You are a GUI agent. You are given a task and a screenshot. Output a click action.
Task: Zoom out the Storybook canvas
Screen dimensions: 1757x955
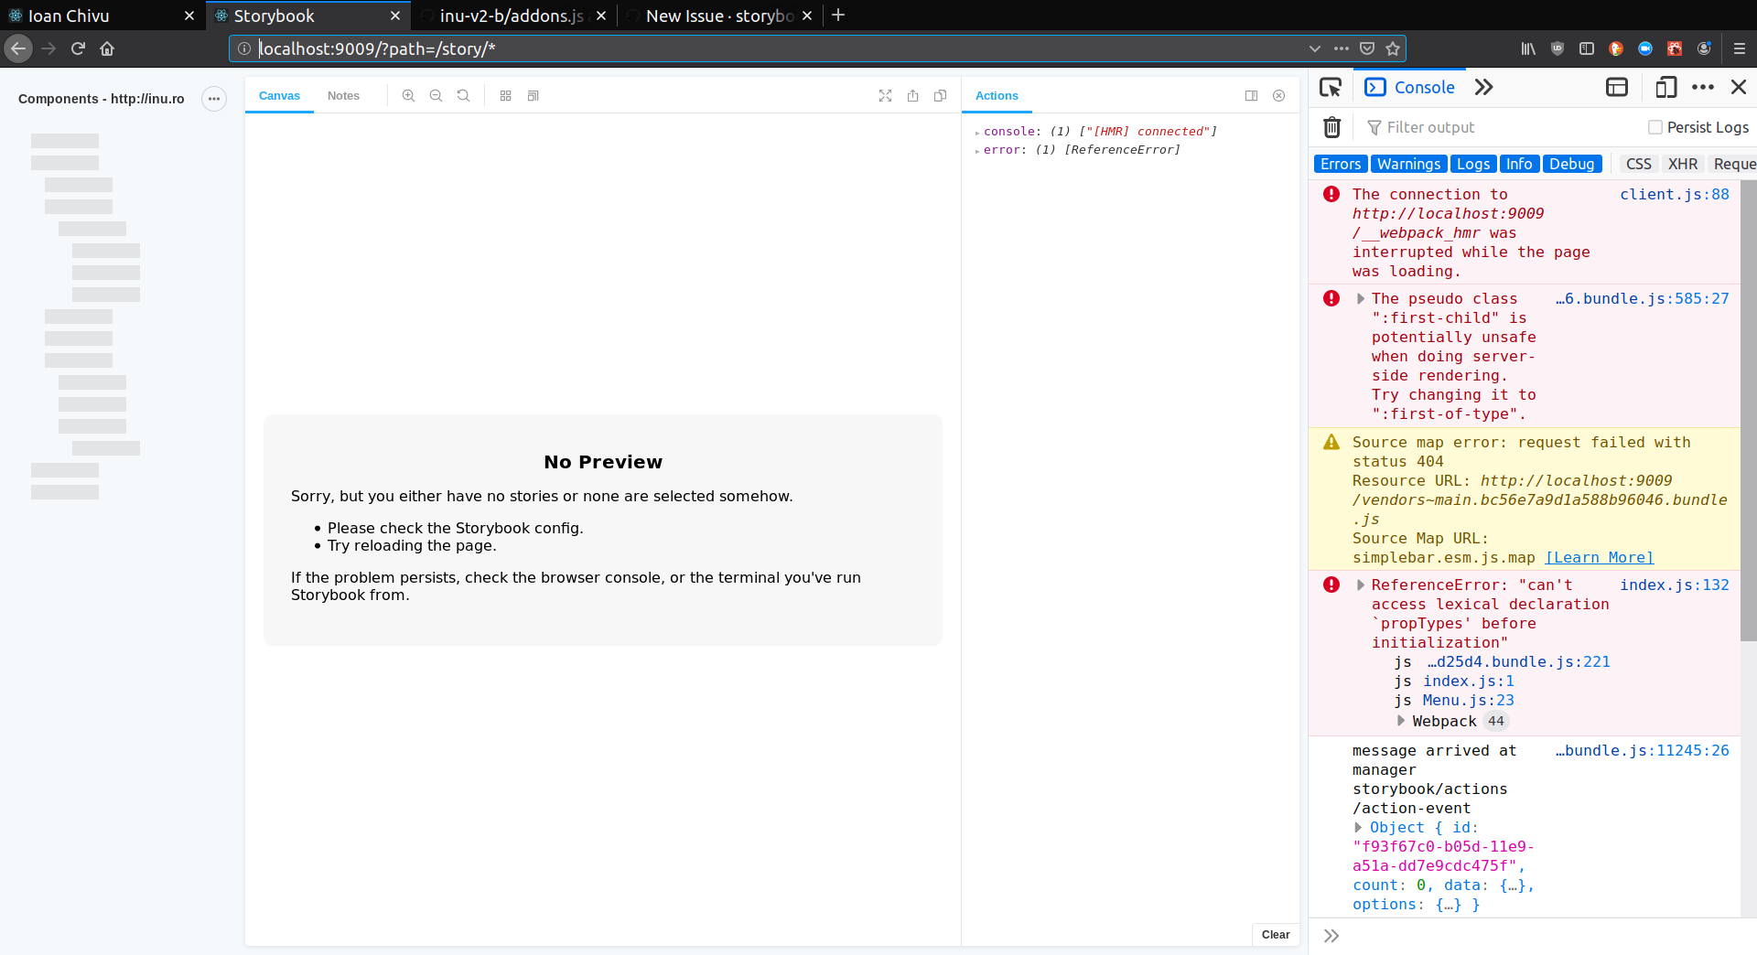coord(436,95)
